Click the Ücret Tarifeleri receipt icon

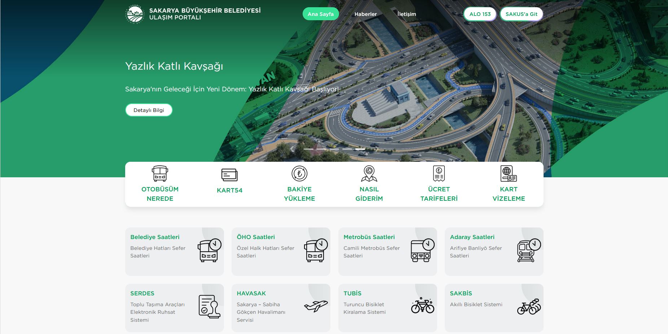click(439, 174)
